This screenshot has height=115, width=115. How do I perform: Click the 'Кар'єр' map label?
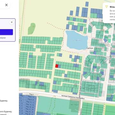tap(90, 48)
